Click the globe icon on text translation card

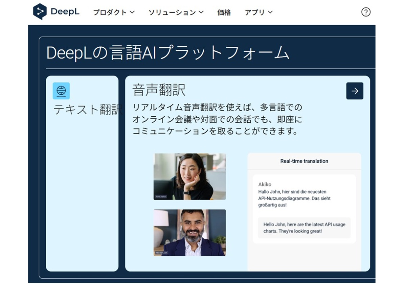coord(61,91)
